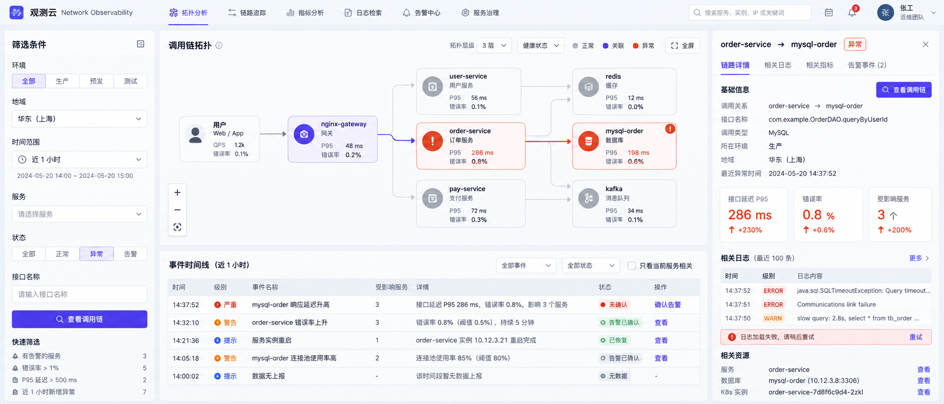The height and width of the screenshot is (404, 944).
Task: Open the 健康状态 dropdown
Action: coord(540,45)
